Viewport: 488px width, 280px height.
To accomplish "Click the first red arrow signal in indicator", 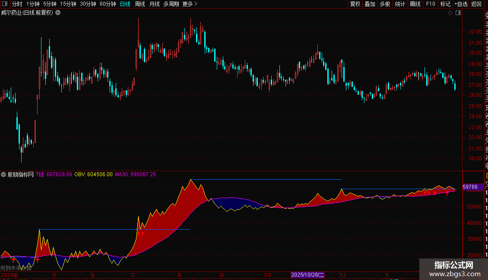I will point(13,259).
